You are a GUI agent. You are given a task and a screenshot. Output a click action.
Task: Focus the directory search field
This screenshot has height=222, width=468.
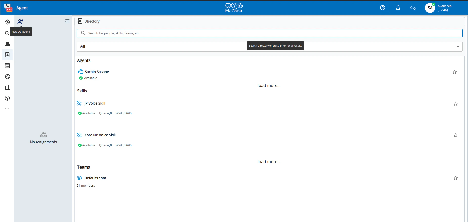coord(270,33)
